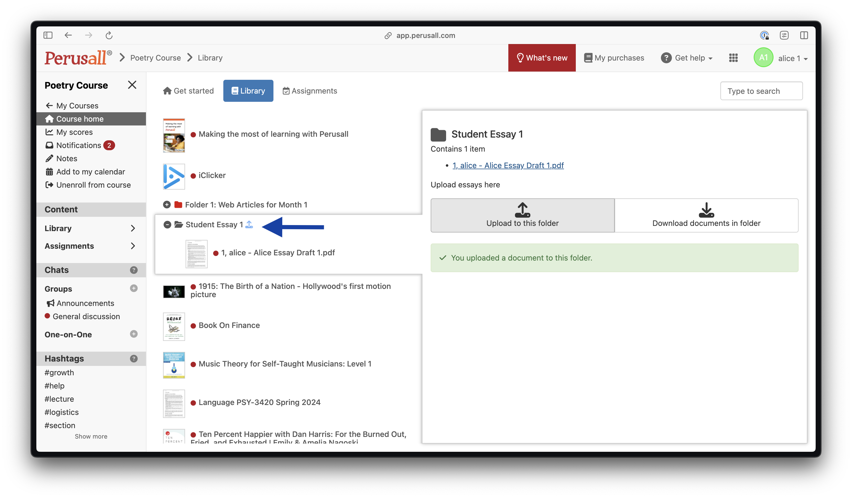Viewport: 852px width, 498px height.
Task: Collapse the Student Essay 1 folder
Action: click(x=167, y=225)
